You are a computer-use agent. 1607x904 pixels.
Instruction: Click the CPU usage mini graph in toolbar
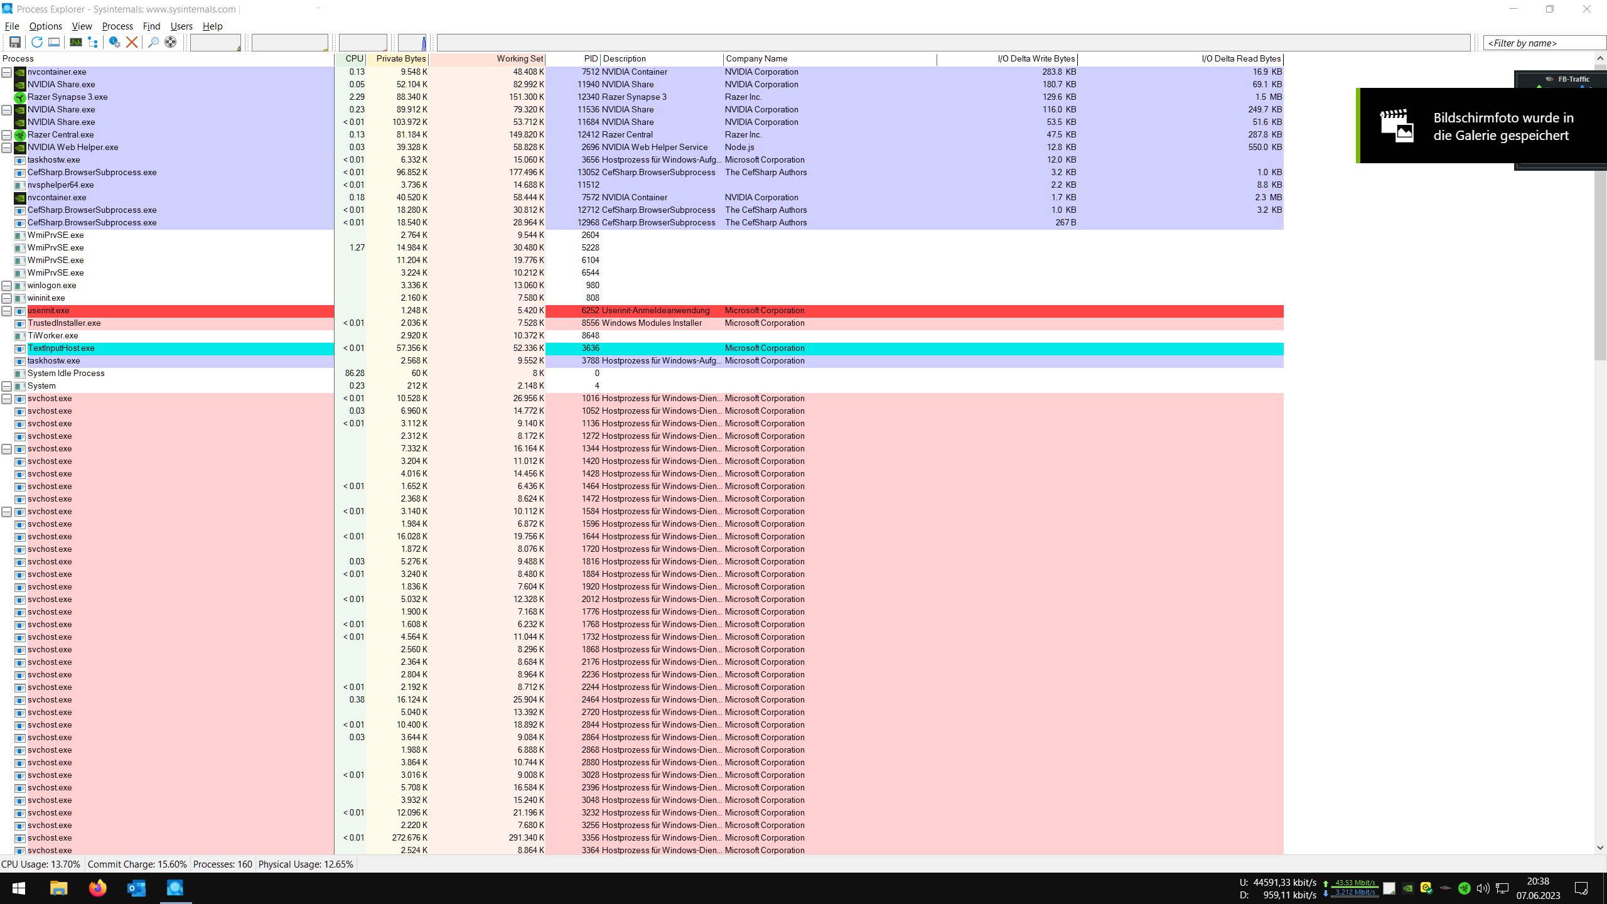tap(215, 43)
